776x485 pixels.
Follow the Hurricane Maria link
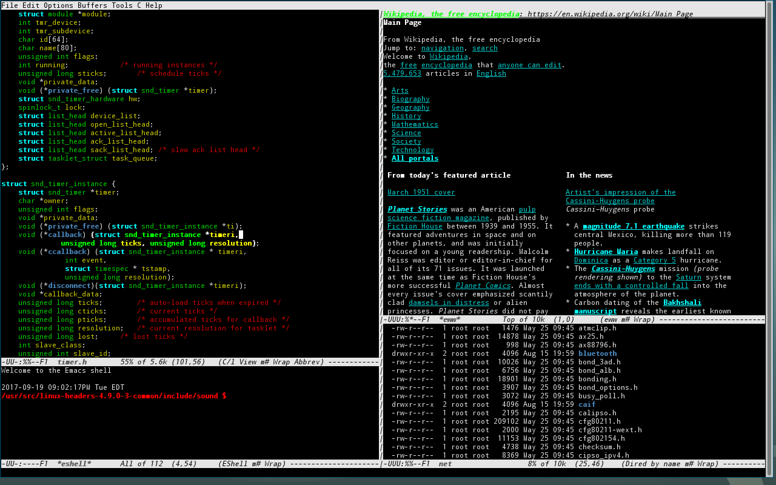(606, 251)
